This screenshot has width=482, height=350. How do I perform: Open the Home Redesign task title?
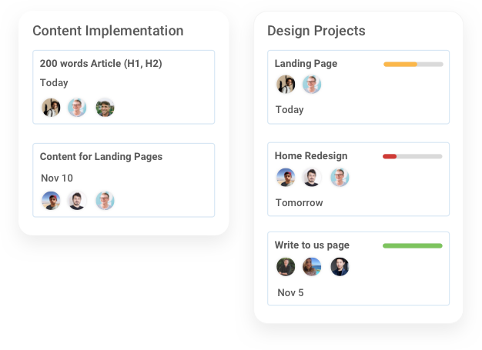click(x=311, y=156)
